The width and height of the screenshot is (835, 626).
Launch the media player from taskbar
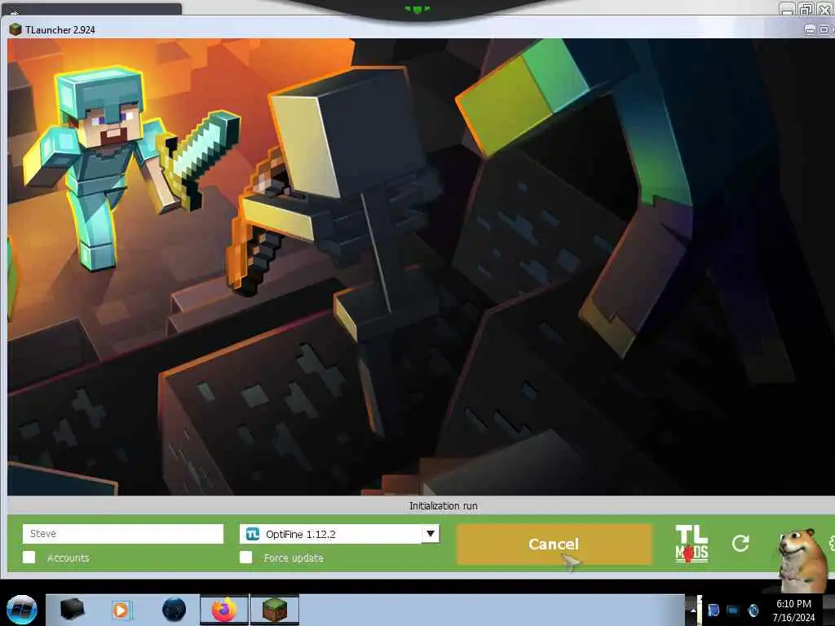pos(121,610)
